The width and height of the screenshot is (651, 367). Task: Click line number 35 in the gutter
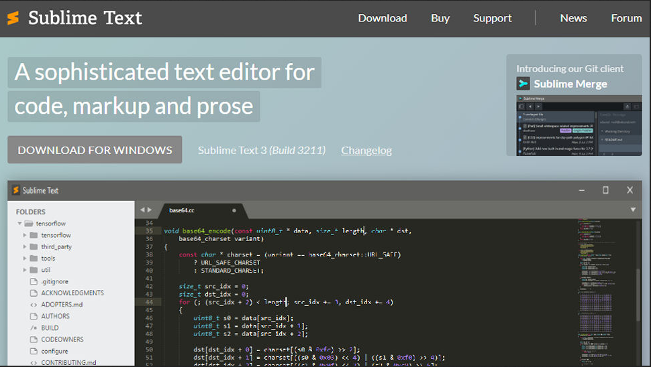(x=149, y=231)
